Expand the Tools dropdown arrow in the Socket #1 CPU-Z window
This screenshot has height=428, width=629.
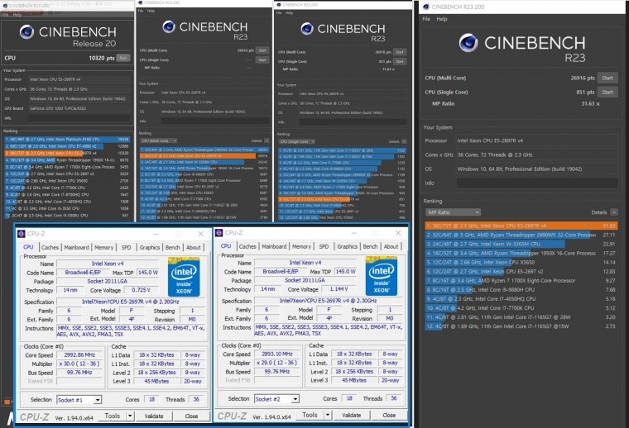pos(130,416)
